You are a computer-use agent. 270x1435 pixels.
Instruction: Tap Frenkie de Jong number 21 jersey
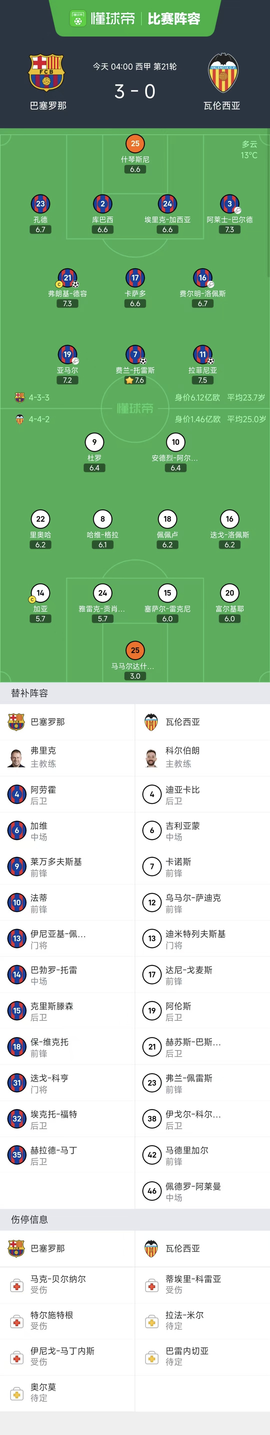67,278
